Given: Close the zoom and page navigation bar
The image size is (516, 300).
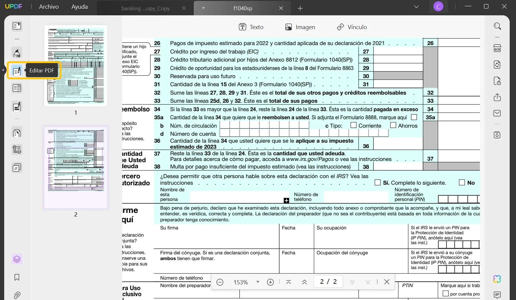Looking at the screenshot, I should tap(387, 282).
